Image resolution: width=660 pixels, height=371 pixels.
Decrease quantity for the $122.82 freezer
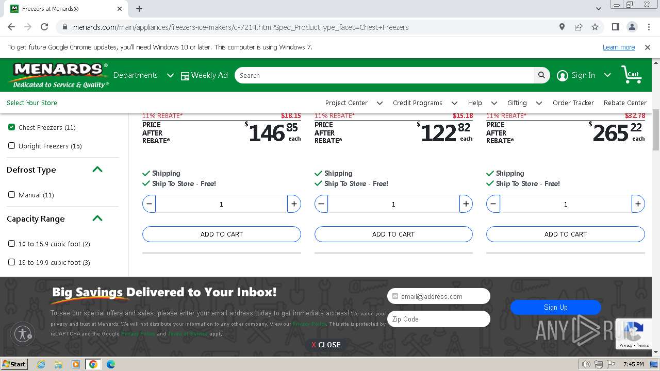[321, 204]
